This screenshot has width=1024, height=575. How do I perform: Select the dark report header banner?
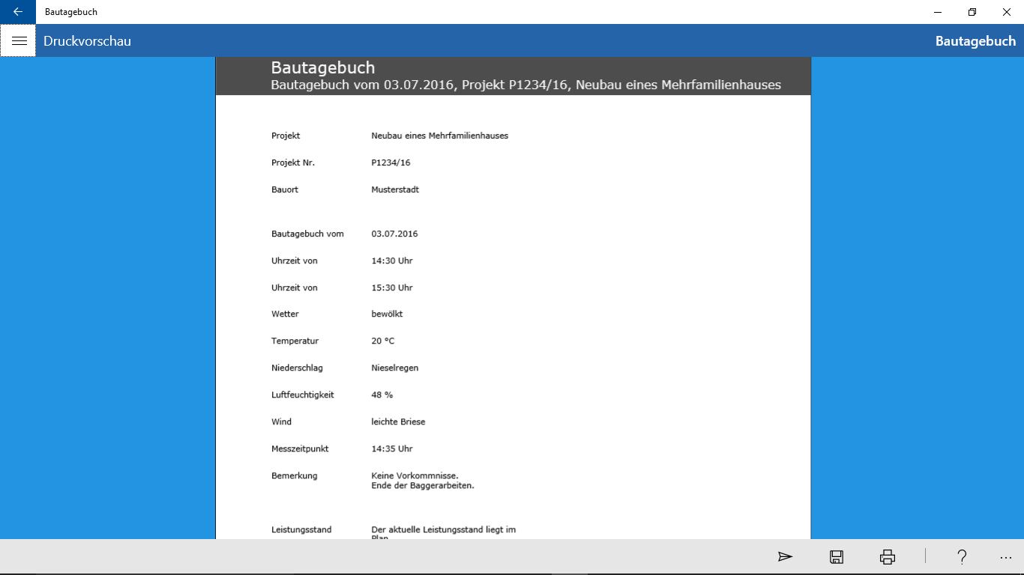point(512,76)
